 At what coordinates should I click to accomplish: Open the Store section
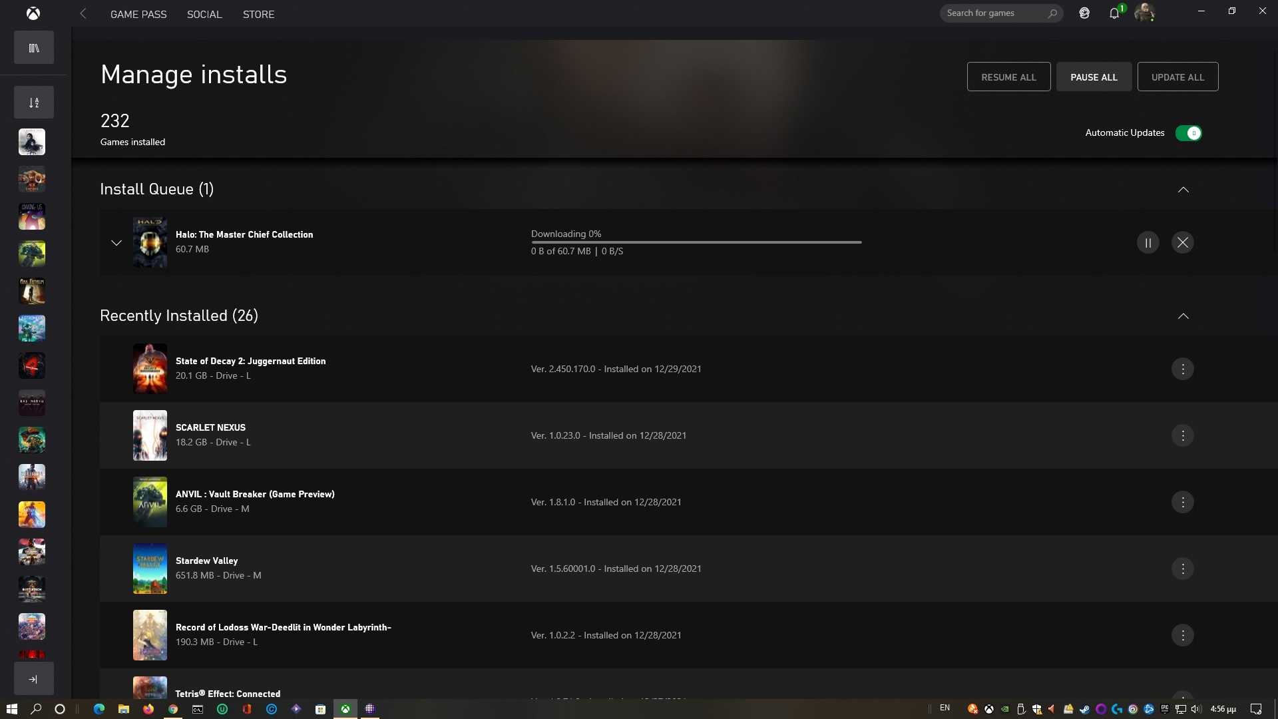click(258, 14)
